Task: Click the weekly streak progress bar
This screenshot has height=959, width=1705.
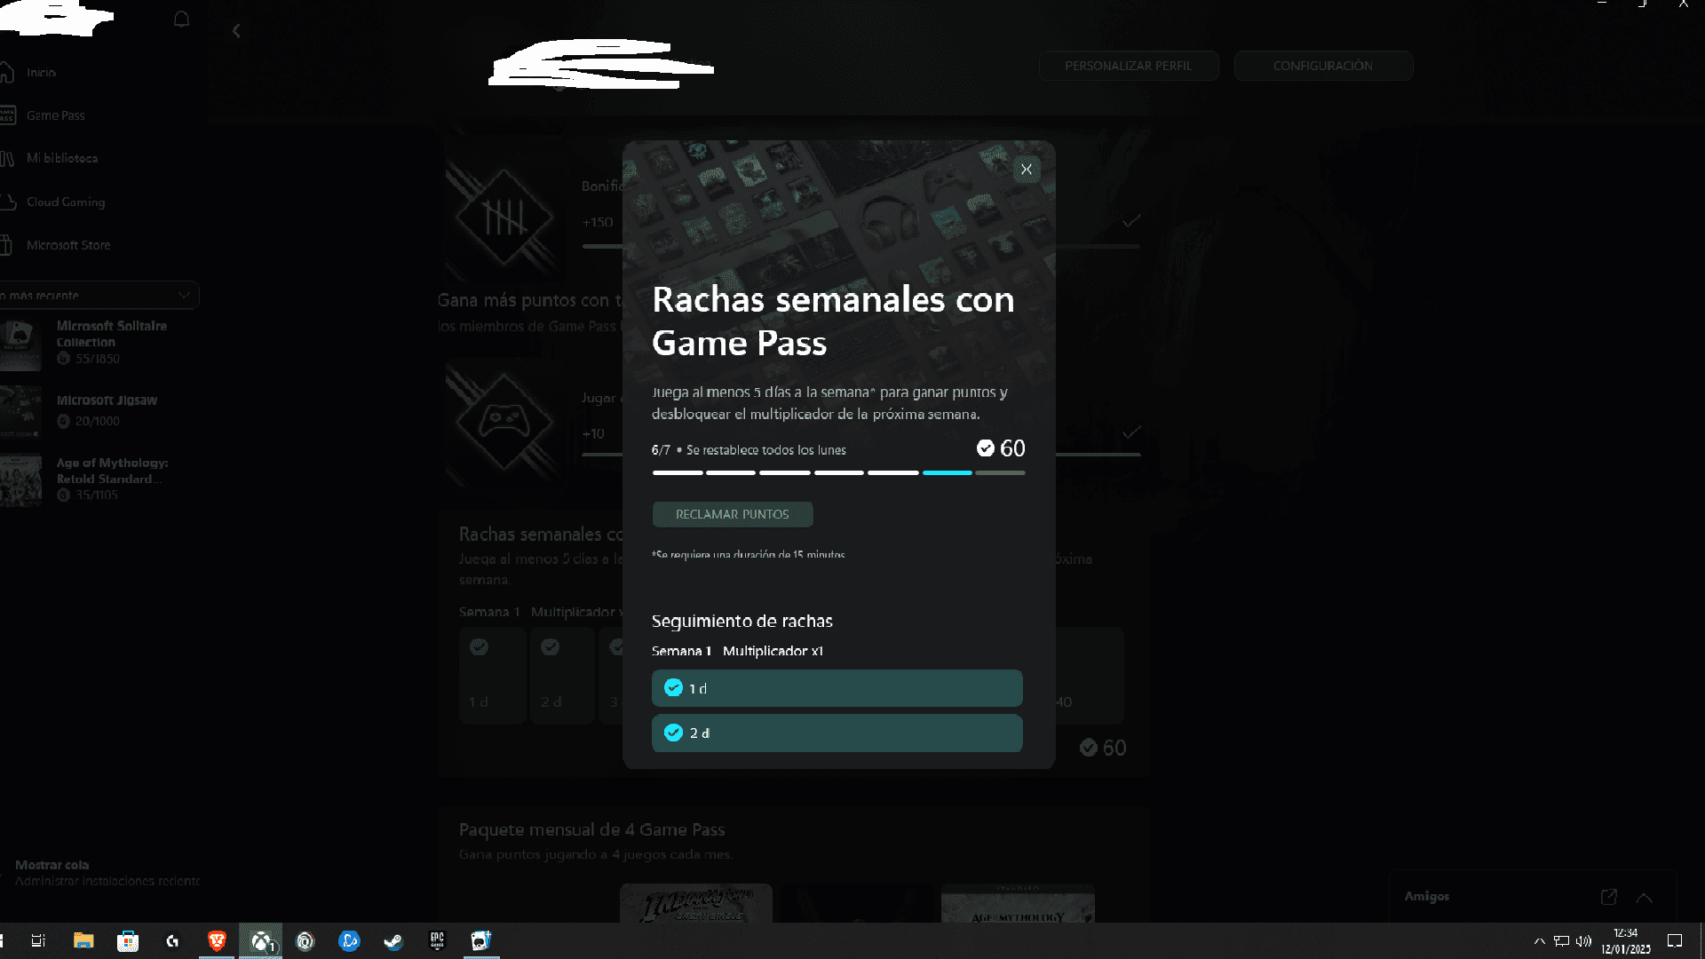Action: [x=837, y=472]
